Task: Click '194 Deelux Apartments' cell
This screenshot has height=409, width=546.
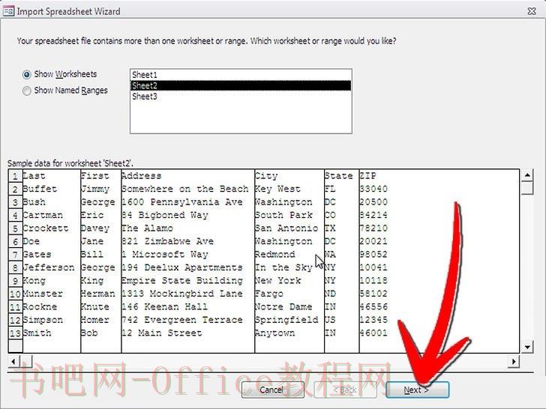Action: (188, 268)
